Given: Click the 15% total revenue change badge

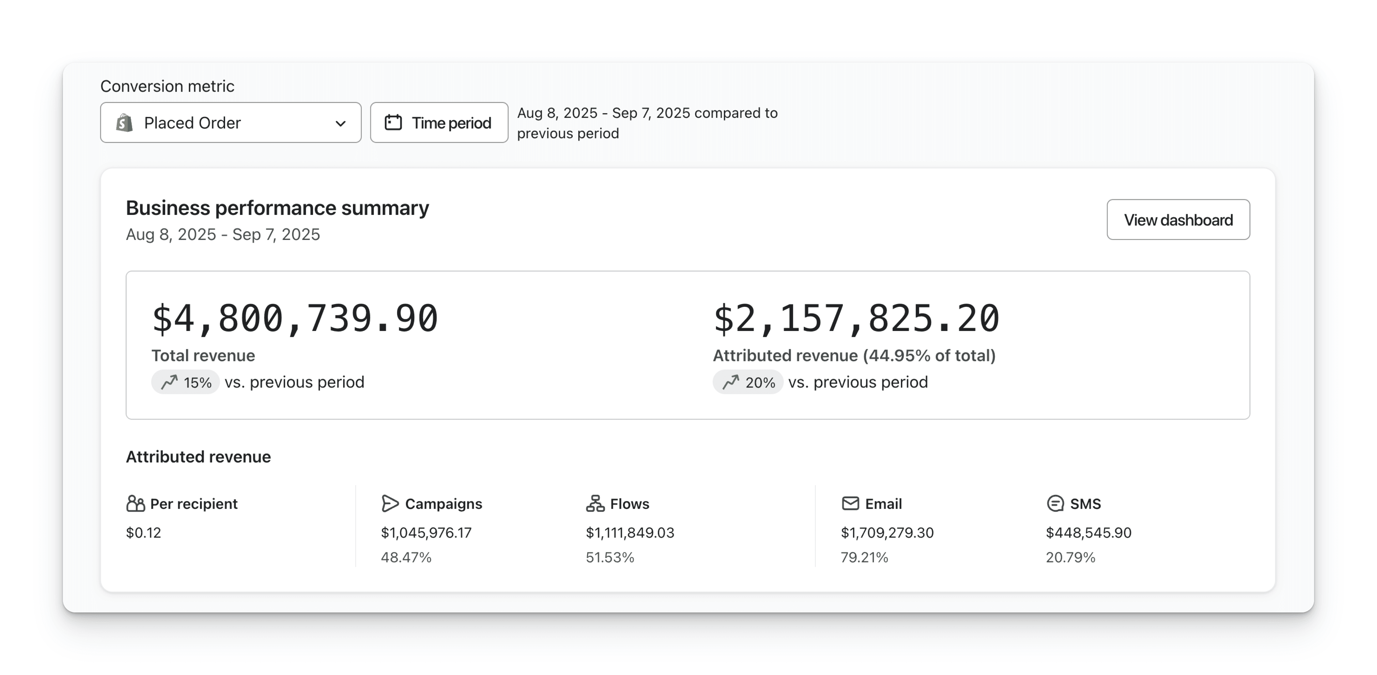Looking at the screenshot, I should point(186,382).
